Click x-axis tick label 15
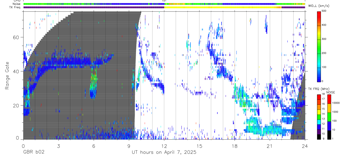Screen dimensions: 343x158 click(199, 146)
